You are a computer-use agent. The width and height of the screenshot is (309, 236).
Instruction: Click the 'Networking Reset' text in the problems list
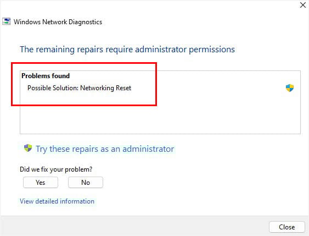[105, 88]
